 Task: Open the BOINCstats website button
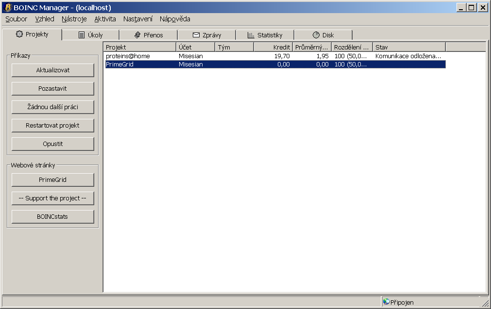tap(52, 217)
